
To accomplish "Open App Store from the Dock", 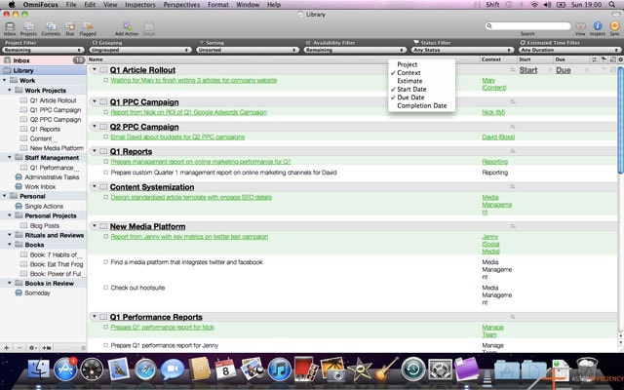I will (65, 369).
